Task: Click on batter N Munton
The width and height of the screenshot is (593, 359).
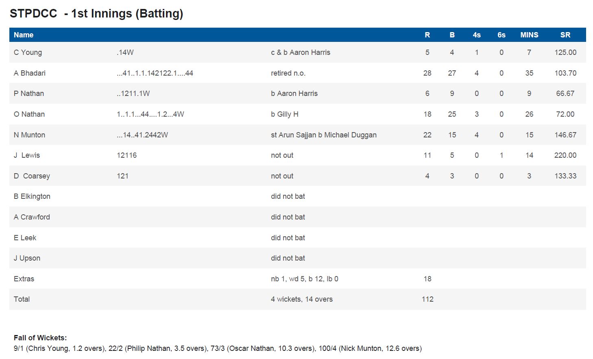Action: [29, 135]
